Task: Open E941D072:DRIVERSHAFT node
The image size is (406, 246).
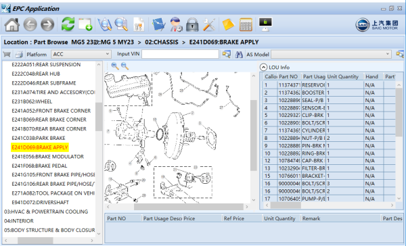Action: coord(40,202)
